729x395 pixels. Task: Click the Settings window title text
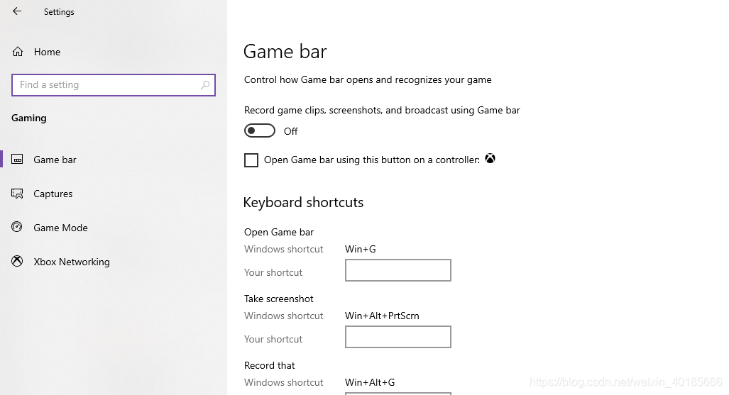[59, 12]
